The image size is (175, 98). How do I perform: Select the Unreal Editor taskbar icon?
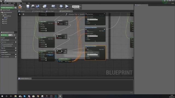click(60, 96)
